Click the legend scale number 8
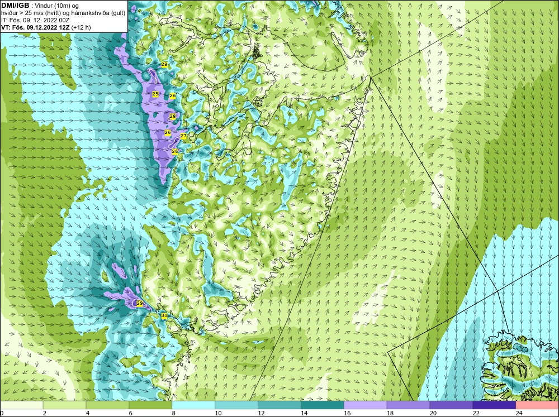Screen dimensions: 559x417 pos(174,413)
